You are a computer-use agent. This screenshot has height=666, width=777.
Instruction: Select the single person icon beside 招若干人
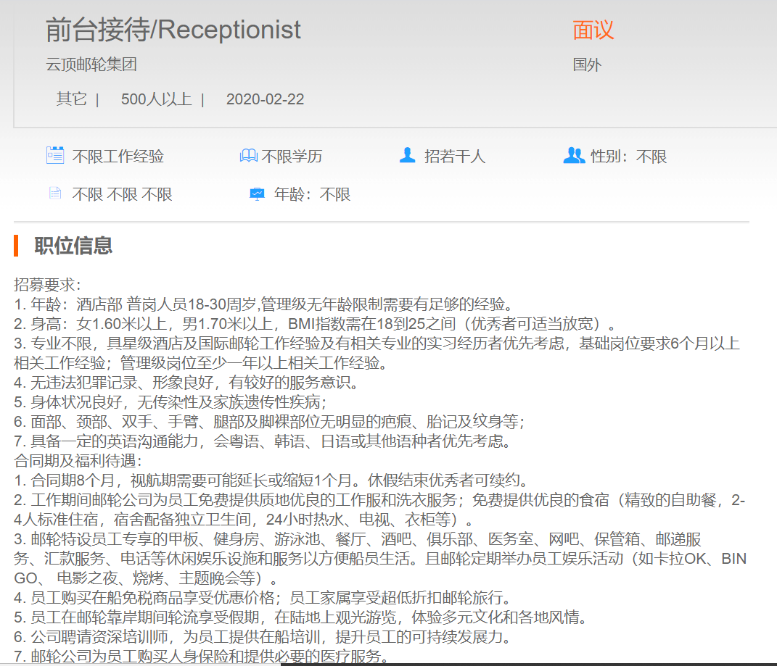click(x=407, y=155)
